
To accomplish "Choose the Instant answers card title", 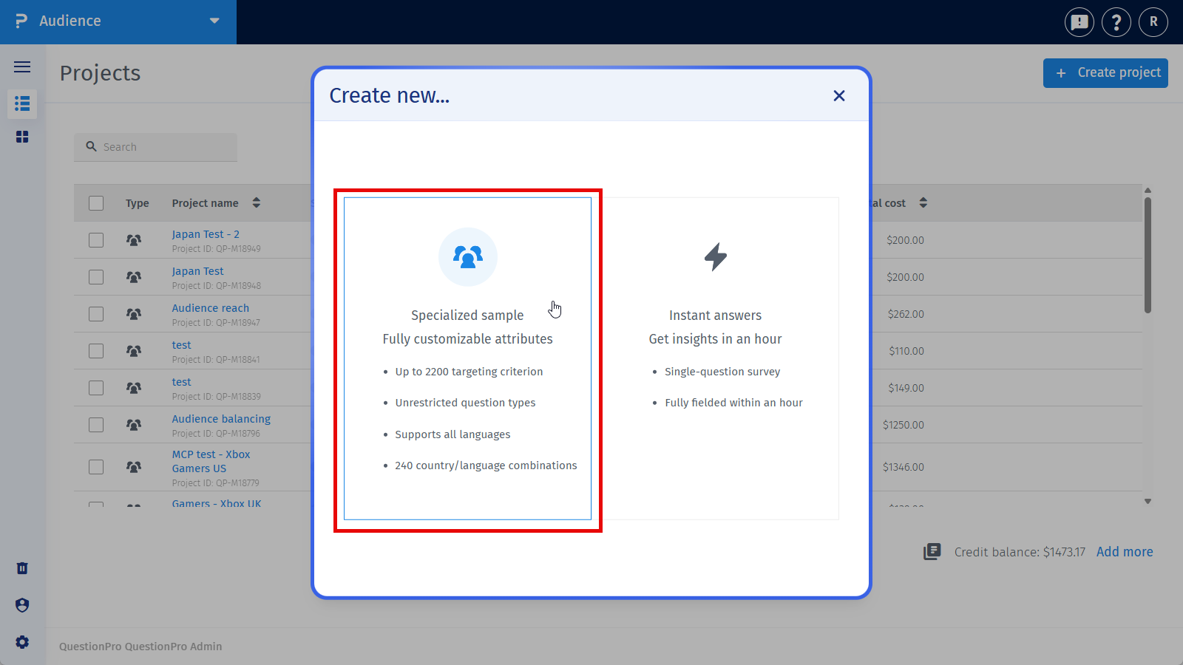I will click(x=715, y=316).
